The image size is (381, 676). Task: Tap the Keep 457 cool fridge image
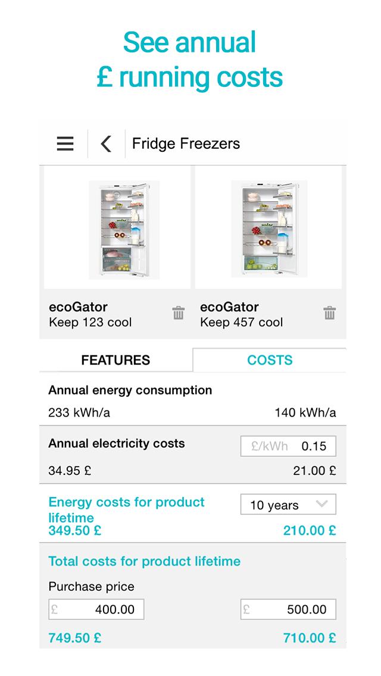pos(269,230)
